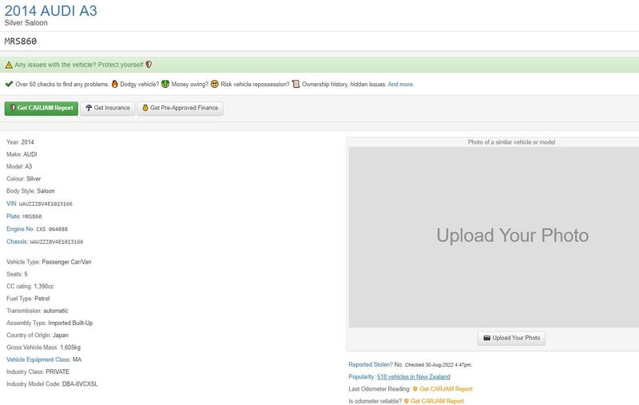This screenshot has width=639, height=405.
Task: Click the 'Industry Model Code: DBA-8VCXSL' row
Action: pos(52,384)
